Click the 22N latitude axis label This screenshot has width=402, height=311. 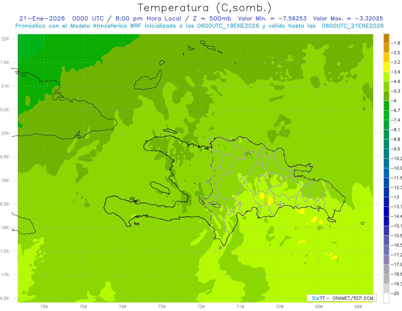5,39
